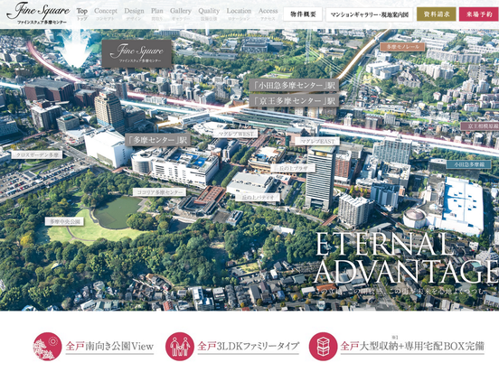The width and height of the screenshot is (499, 372).
Task: Click the Fine Square map label
Action: [x=137, y=53]
